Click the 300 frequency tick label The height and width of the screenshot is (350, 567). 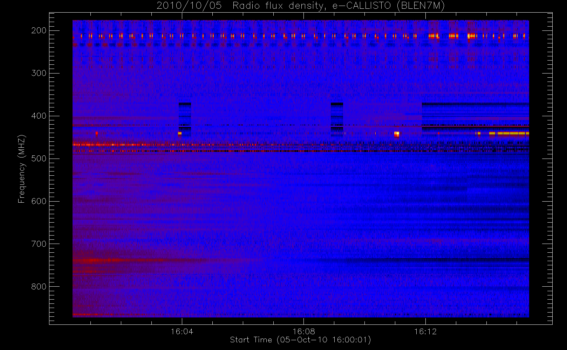[39, 73]
